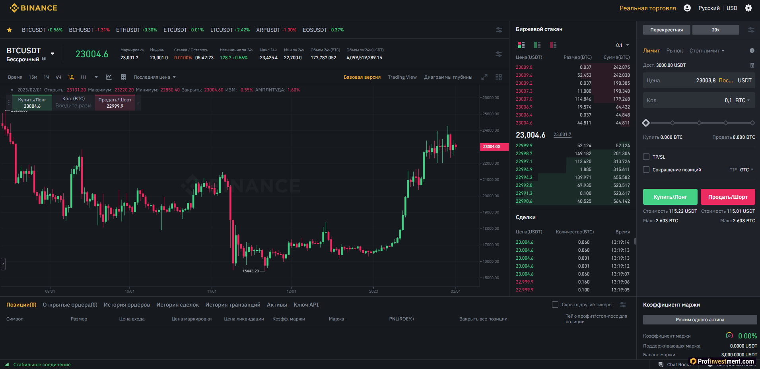Toggle Перекрестная margin mode
The height and width of the screenshot is (369, 760).
tap(667, 30)
